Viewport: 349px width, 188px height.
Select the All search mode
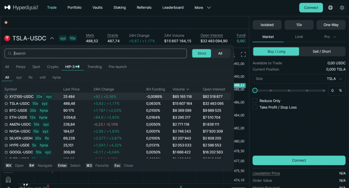(220, 53)
